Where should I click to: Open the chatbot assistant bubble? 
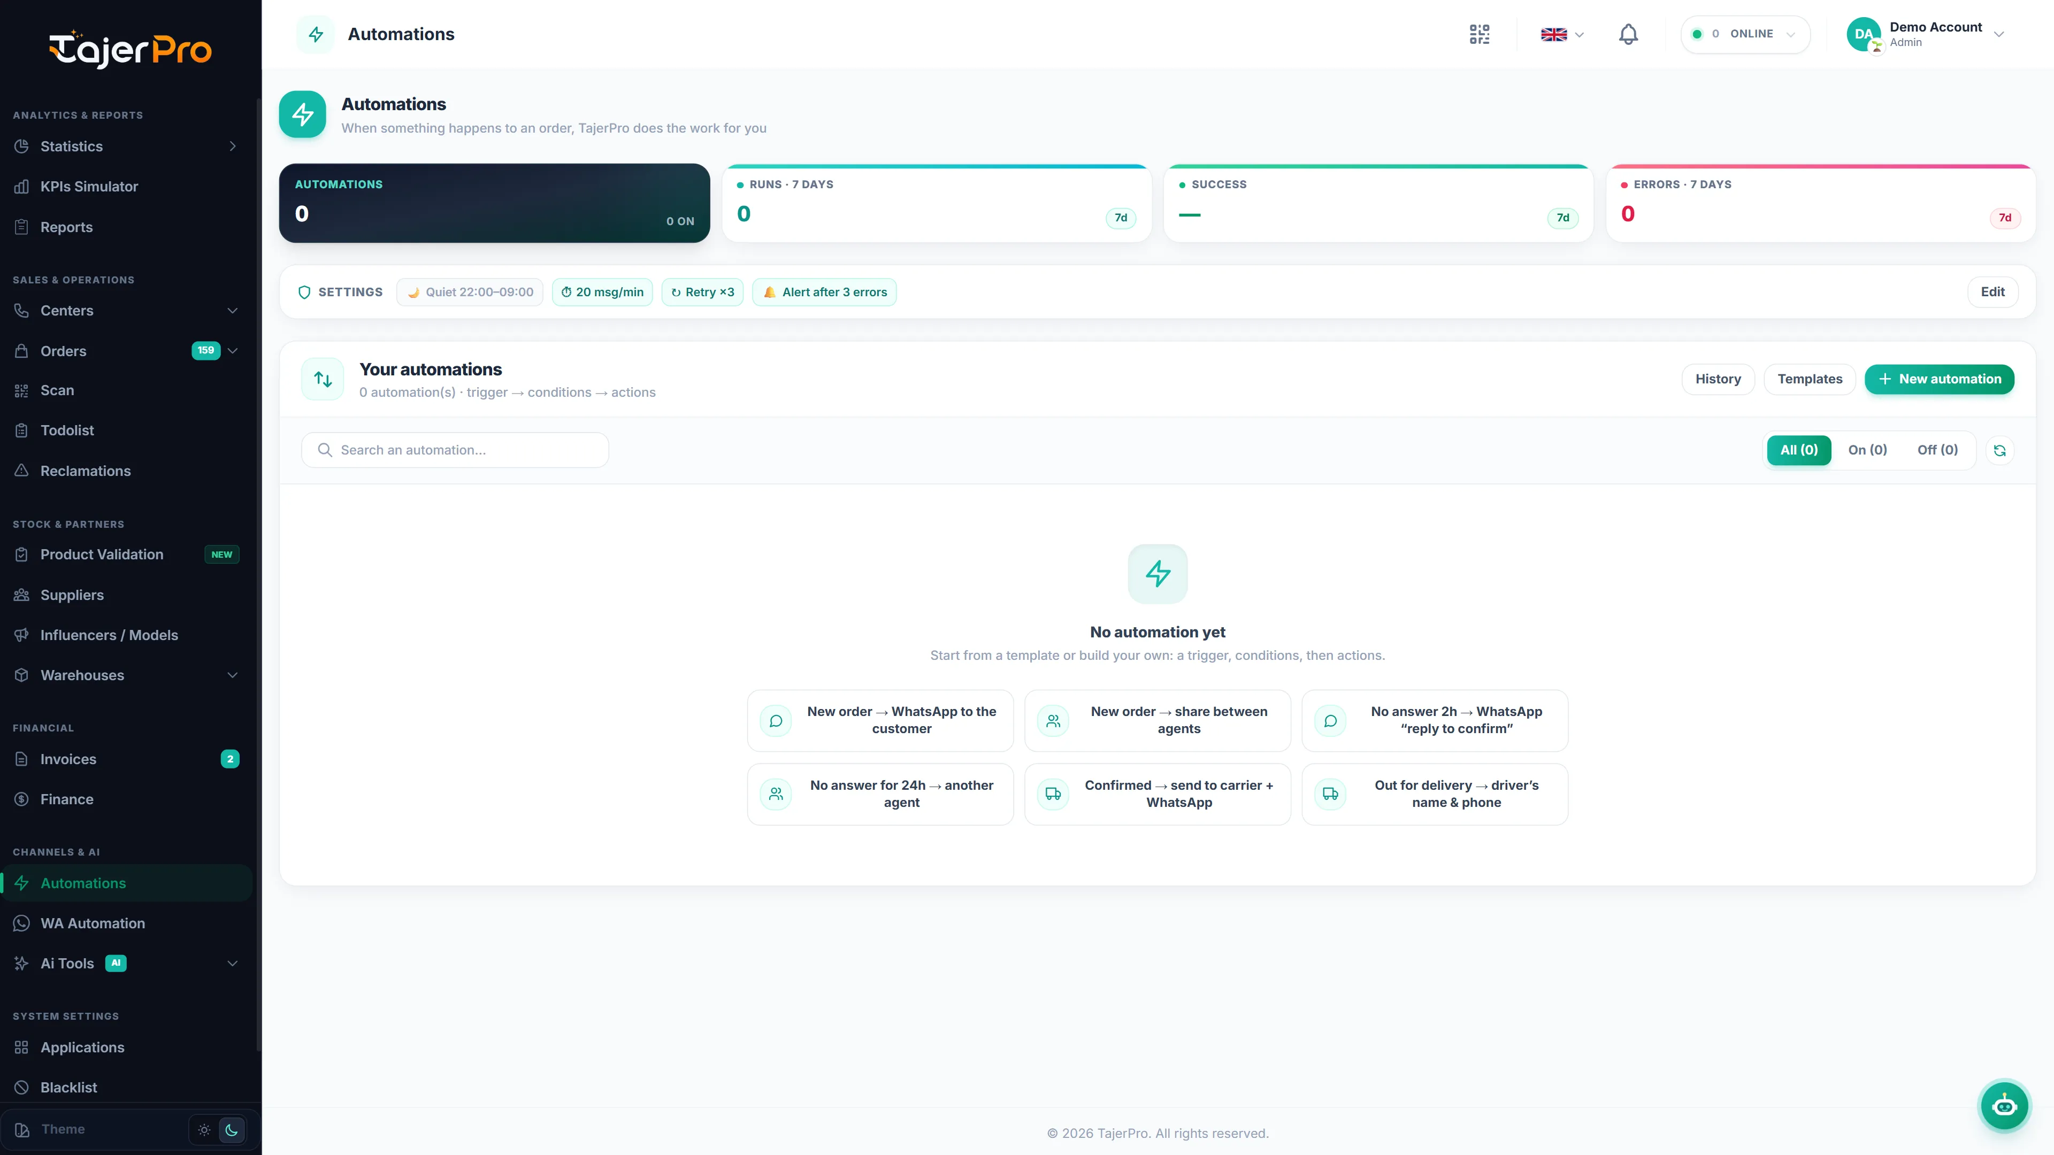click(x=2005, y=1106)
